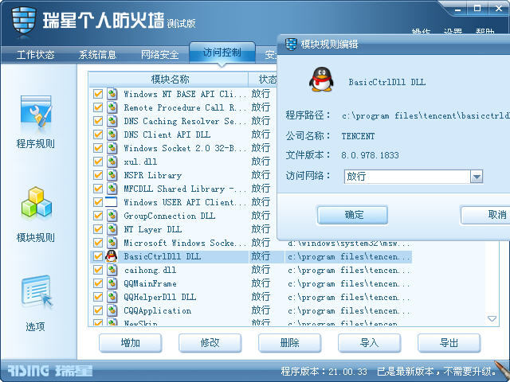This screenshot has height=382, width=510.
Task: Open the 选项 sidebar icon
Action: point(37,291)
